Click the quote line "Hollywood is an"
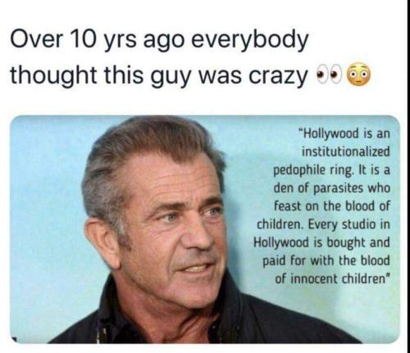The image size is (410, 353). tap(344, 134)
